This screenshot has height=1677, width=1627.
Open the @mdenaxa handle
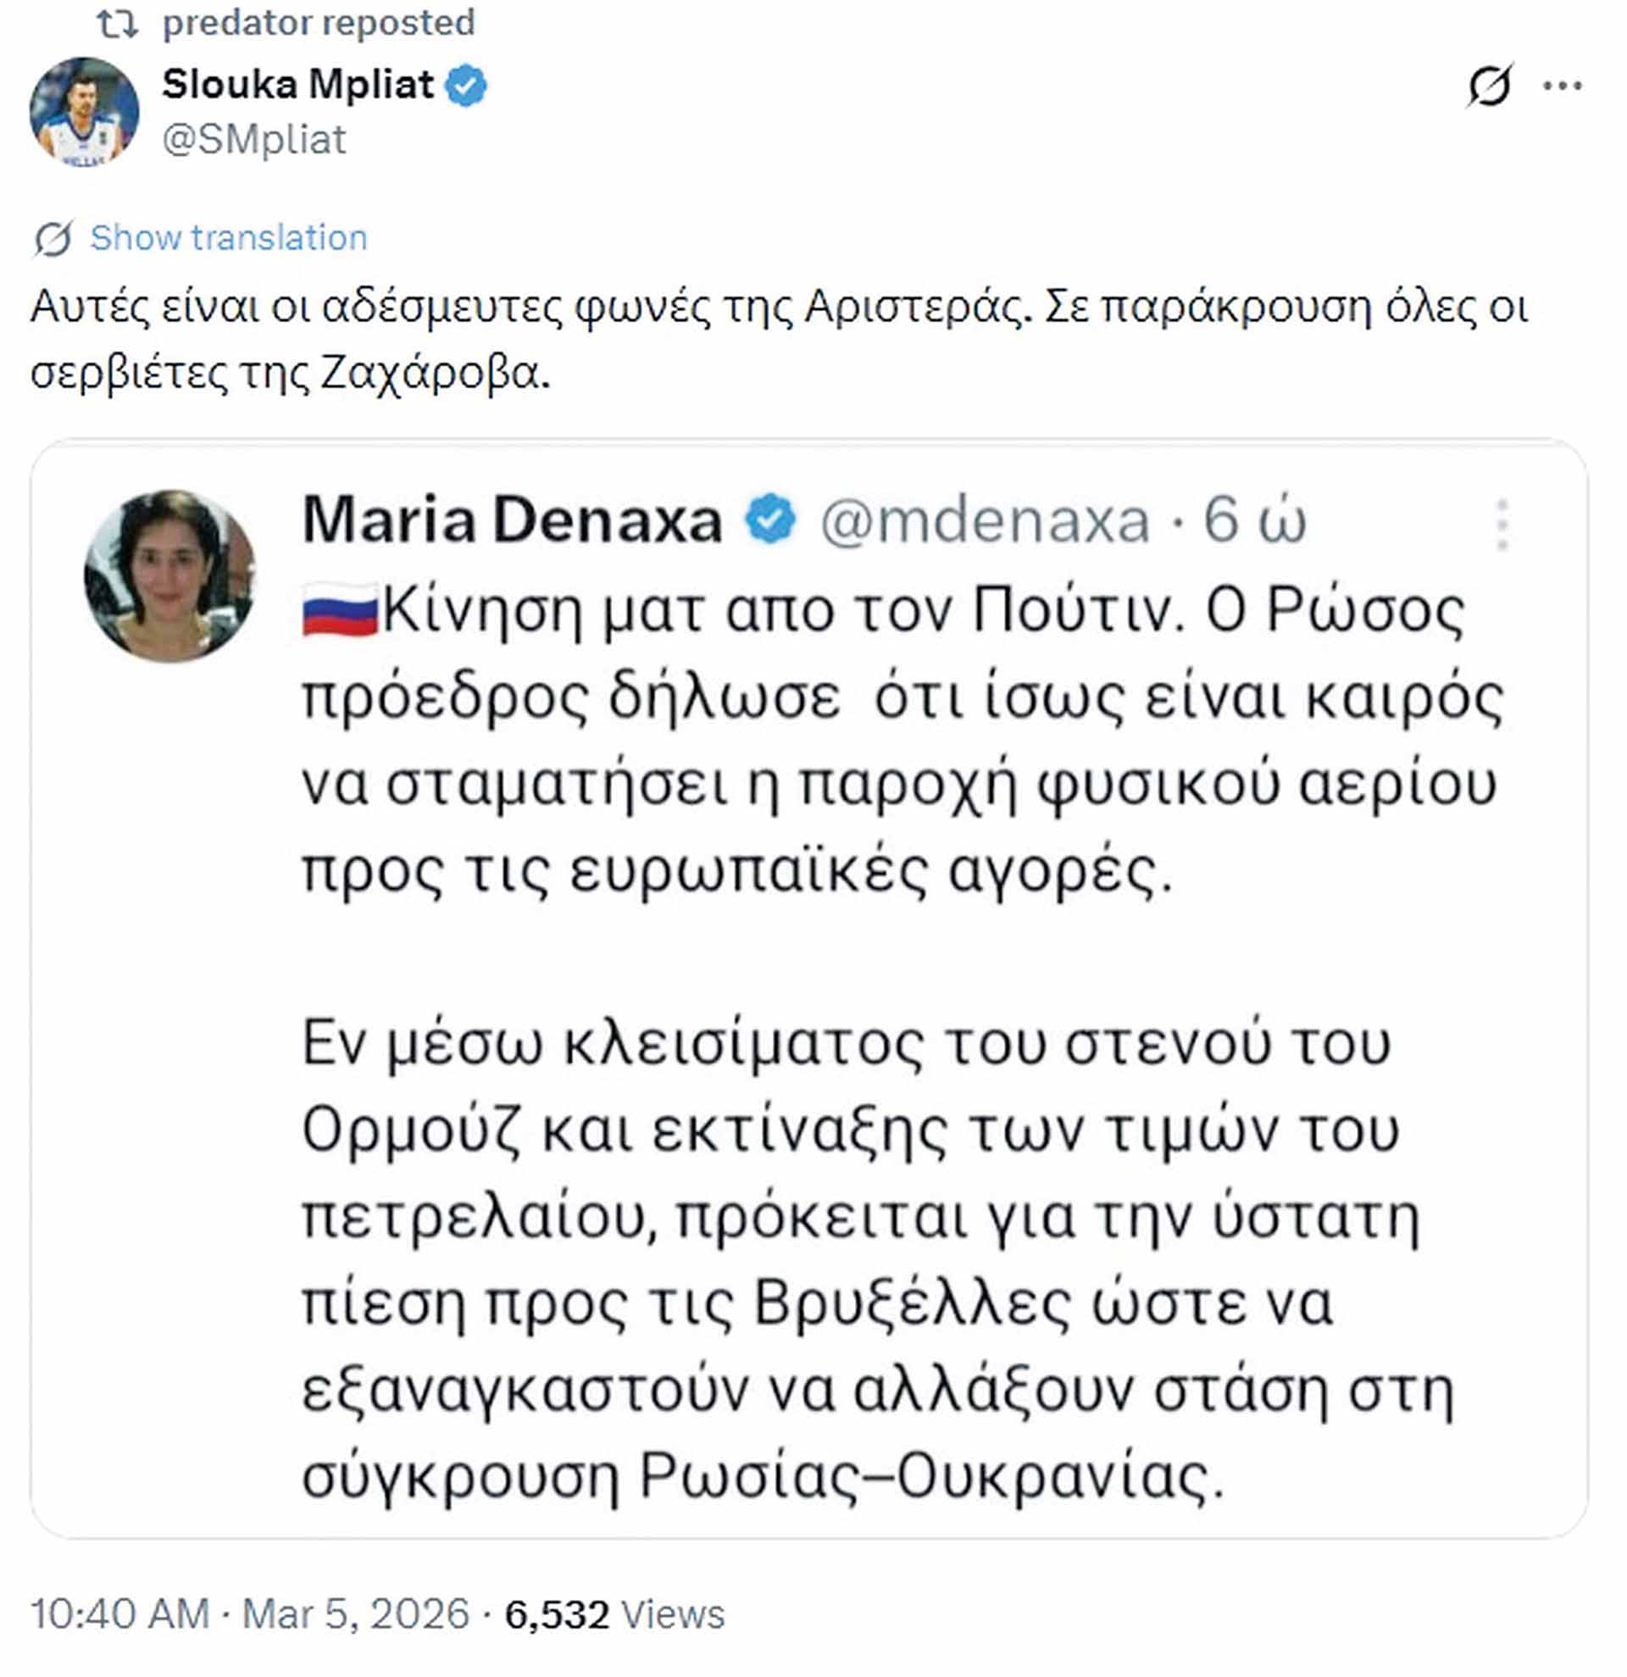point(985,520)
